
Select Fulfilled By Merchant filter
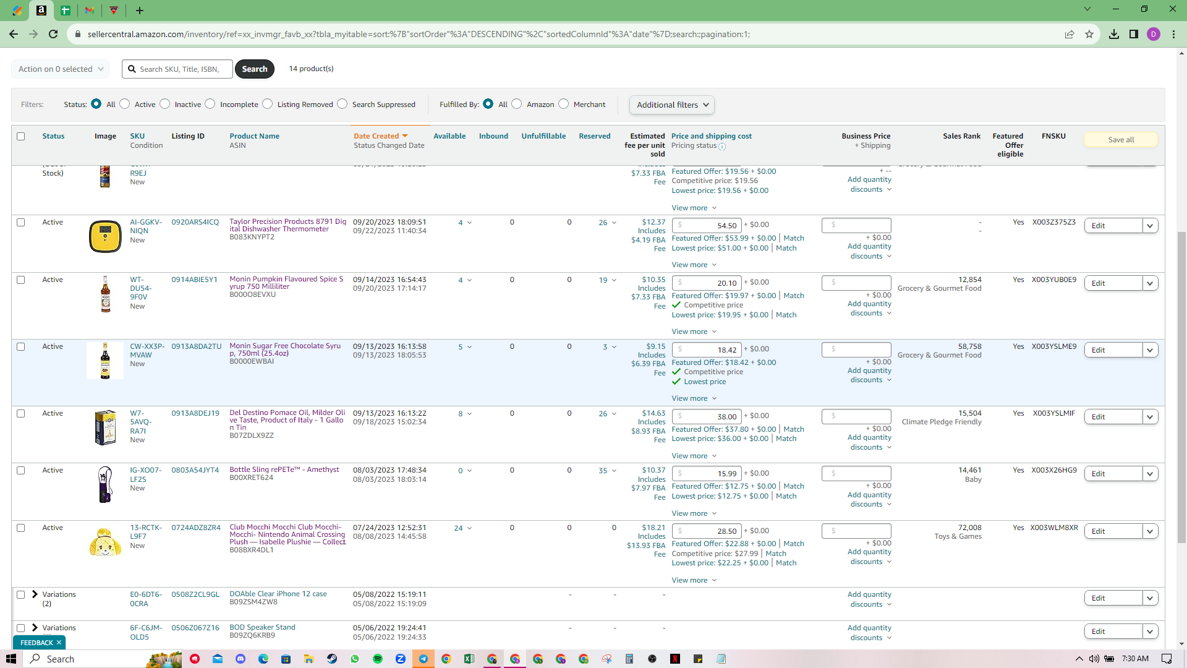click(x=564, y=104)
